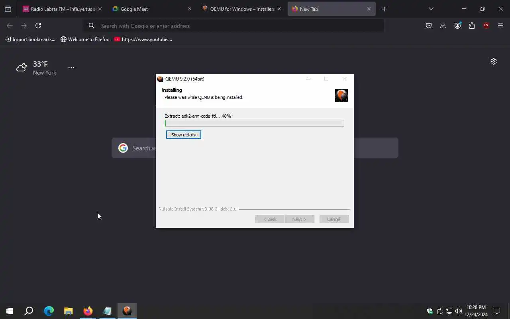This screenshot has width=510, height=319.
Task: Click the QEMU installation progress bar
Action: [254, 123]
